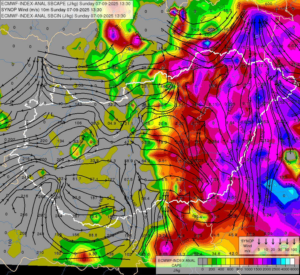Click the map value 187
This screenshot has height=275, width=300.
point(94,198)
